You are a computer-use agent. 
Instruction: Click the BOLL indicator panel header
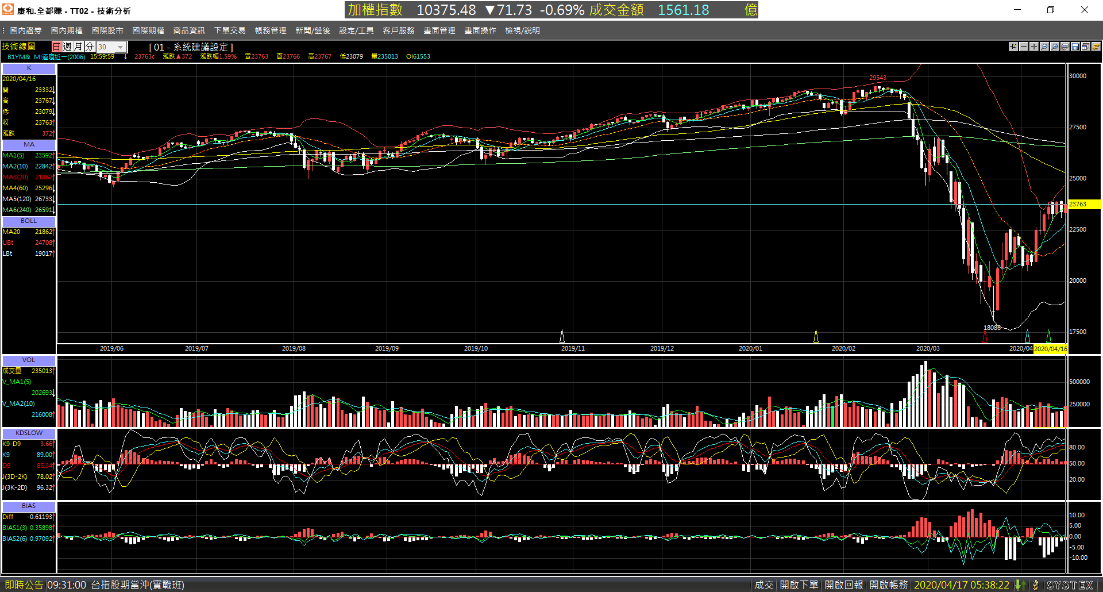pos(29,221)
